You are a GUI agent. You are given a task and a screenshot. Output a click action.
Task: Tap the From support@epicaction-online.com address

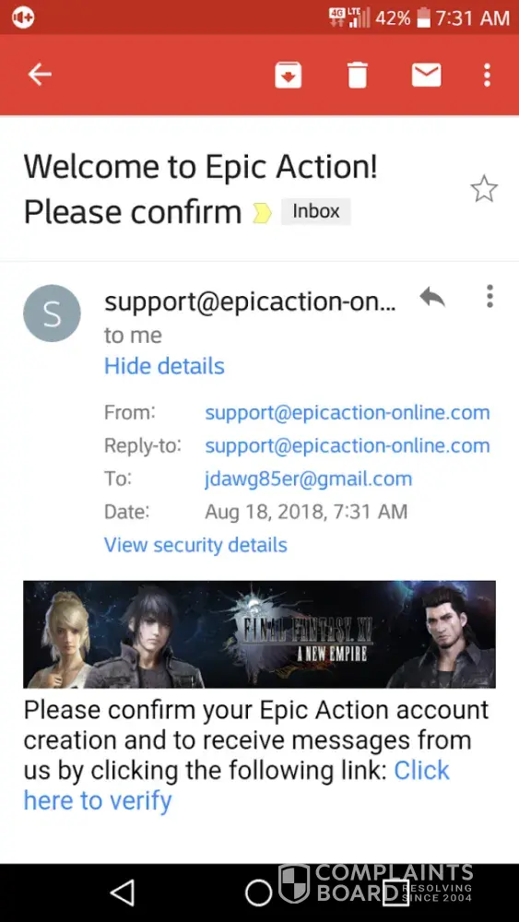click(x=348, y=413)
